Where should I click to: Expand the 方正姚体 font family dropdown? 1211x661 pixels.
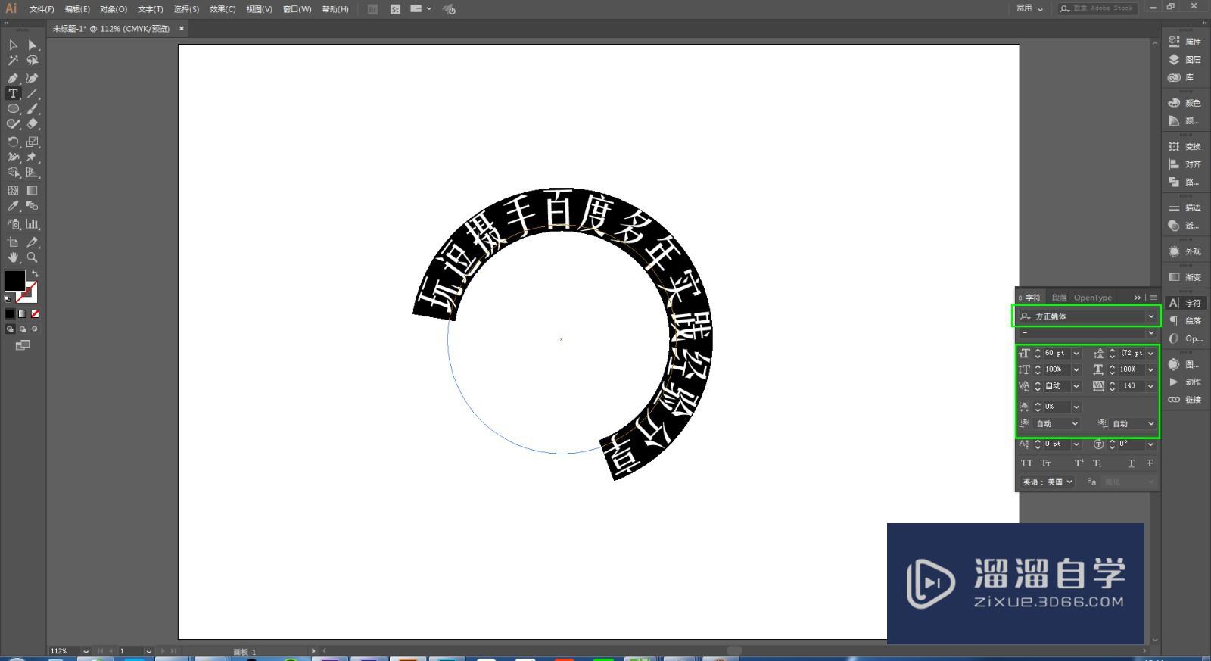pyautogui.click(x=1151, y=316)
